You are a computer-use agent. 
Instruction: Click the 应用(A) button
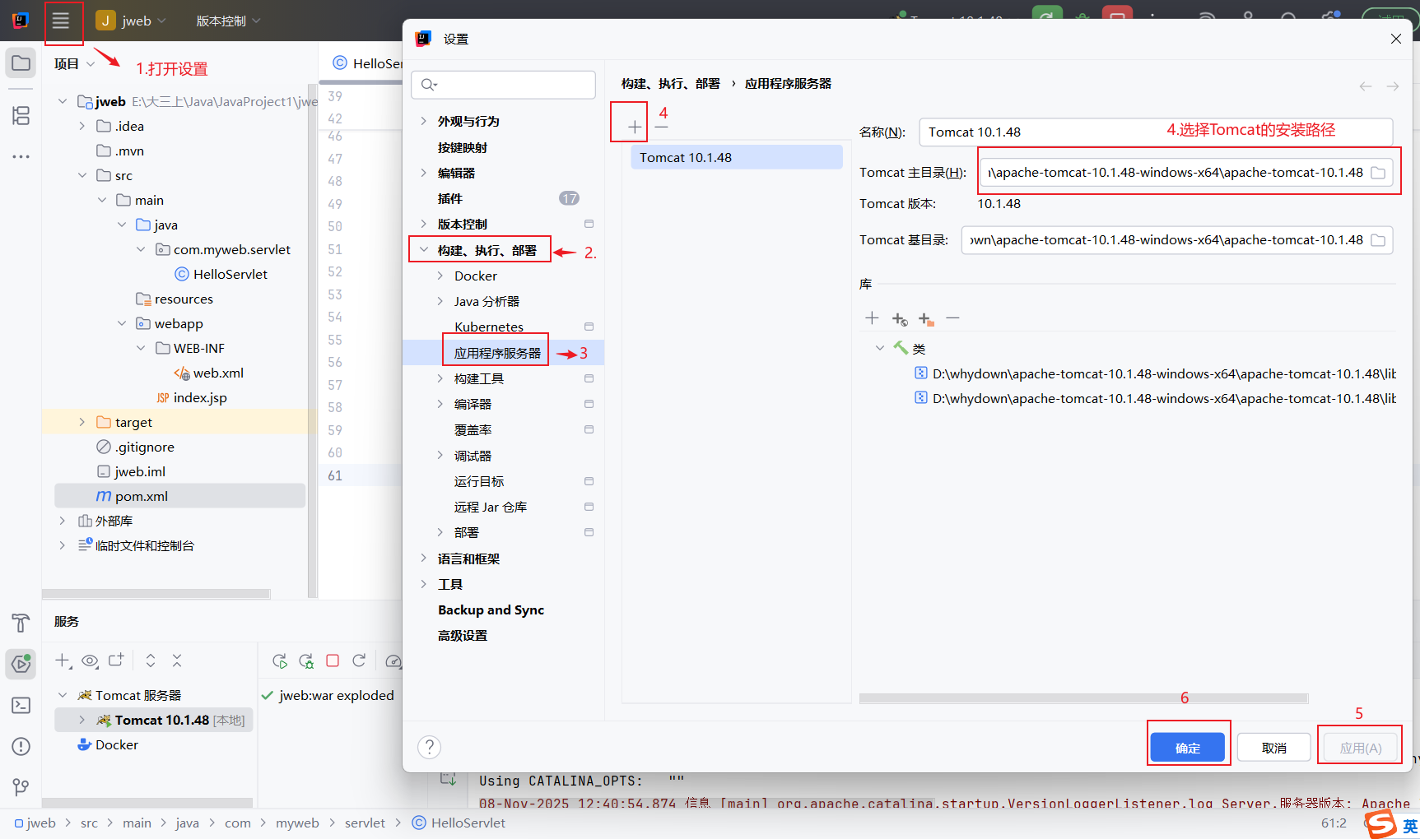tap(1360, 748)
